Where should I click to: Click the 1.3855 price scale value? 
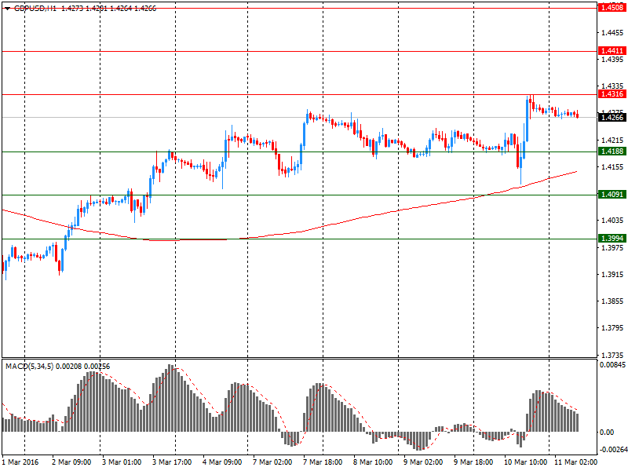[613, 301]
